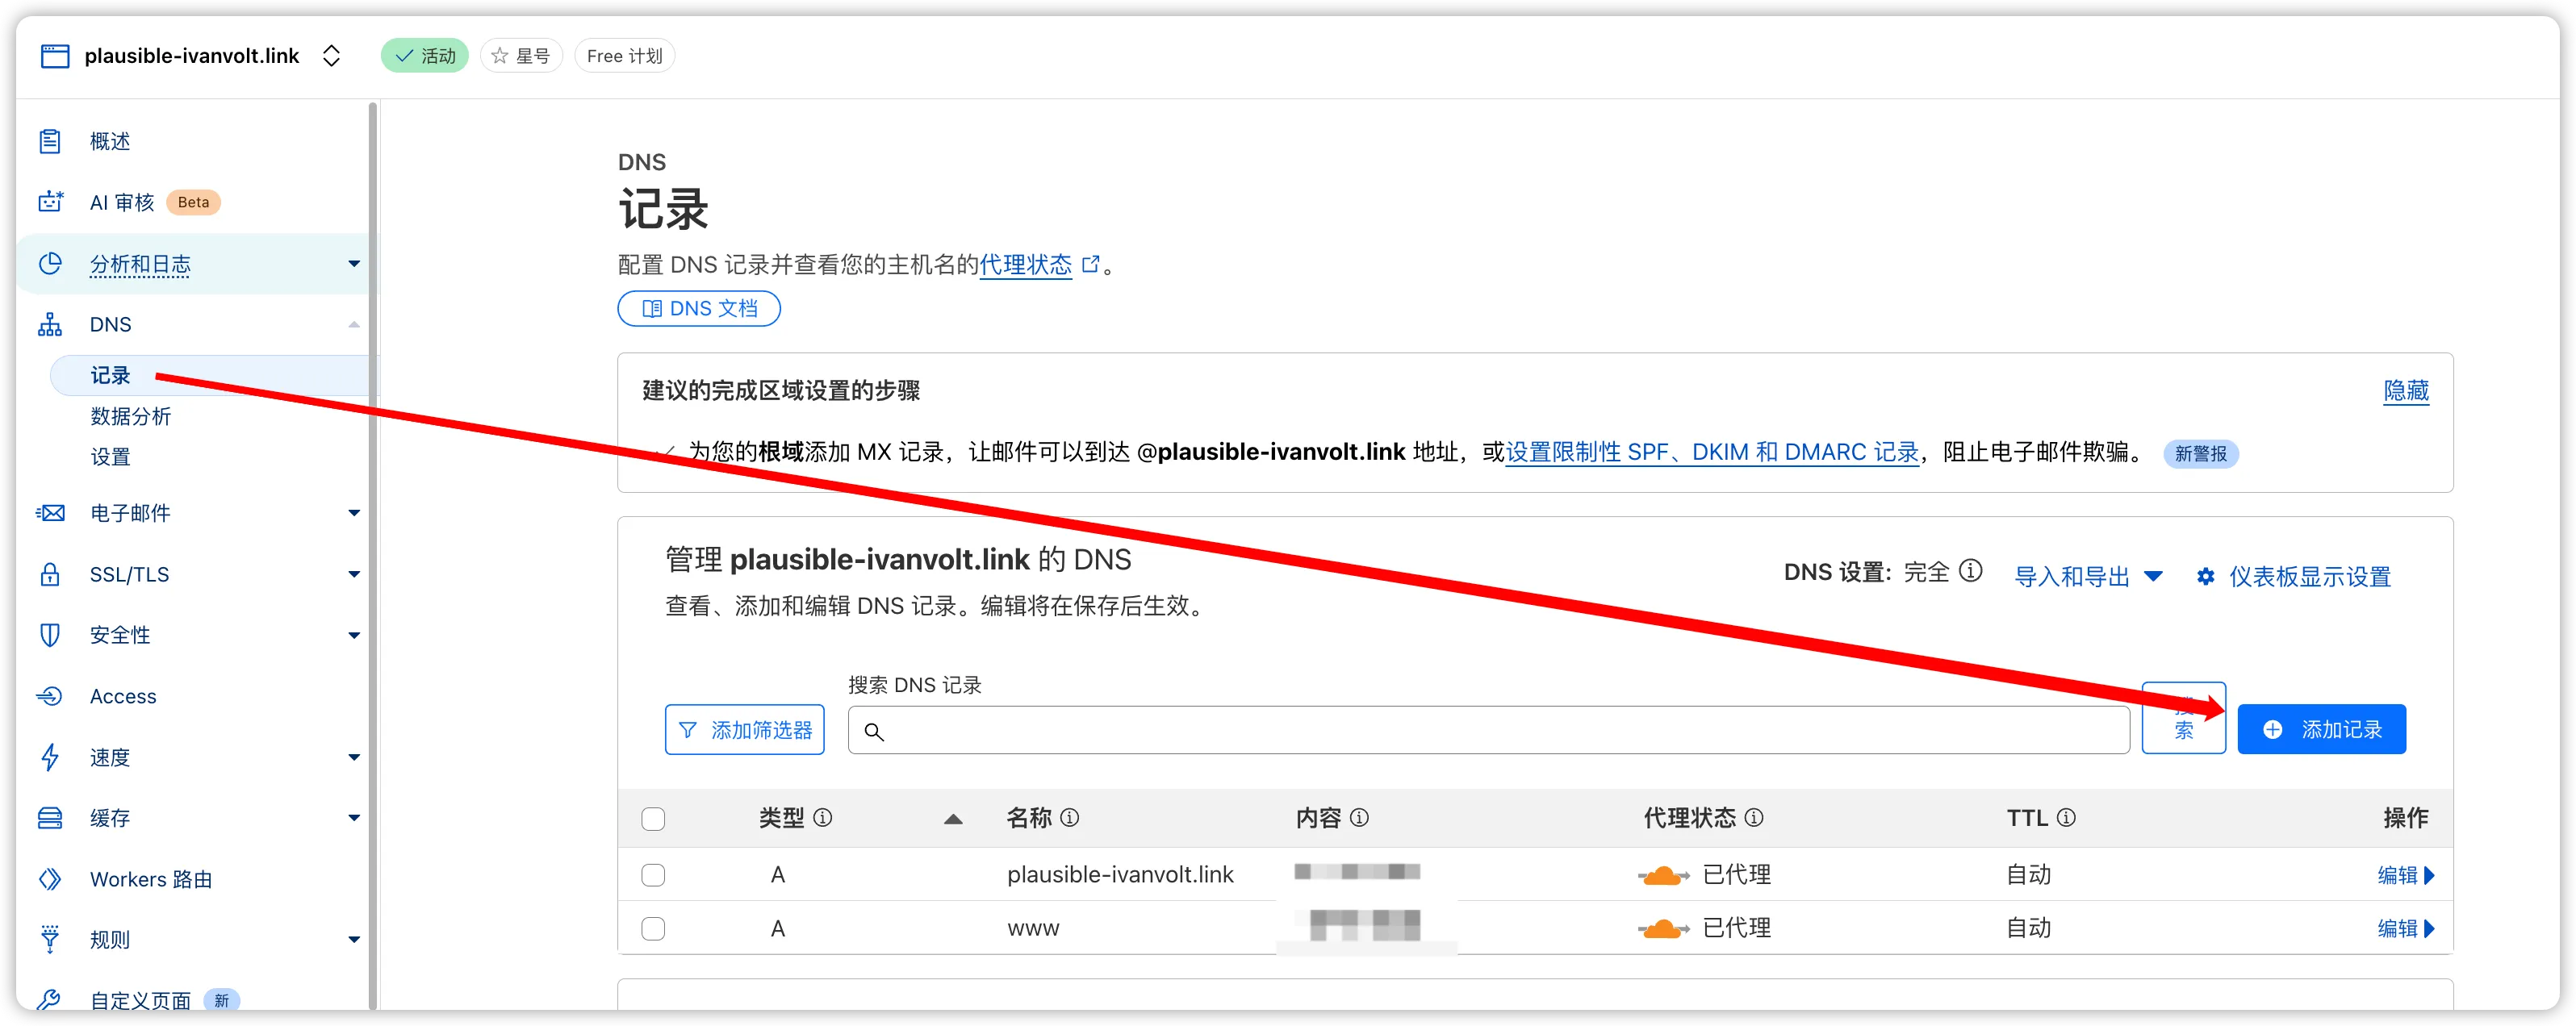Click the 添加筛选器 filter button
Viewport: 2576px width, 1026px height.
[x=745, y=729]
